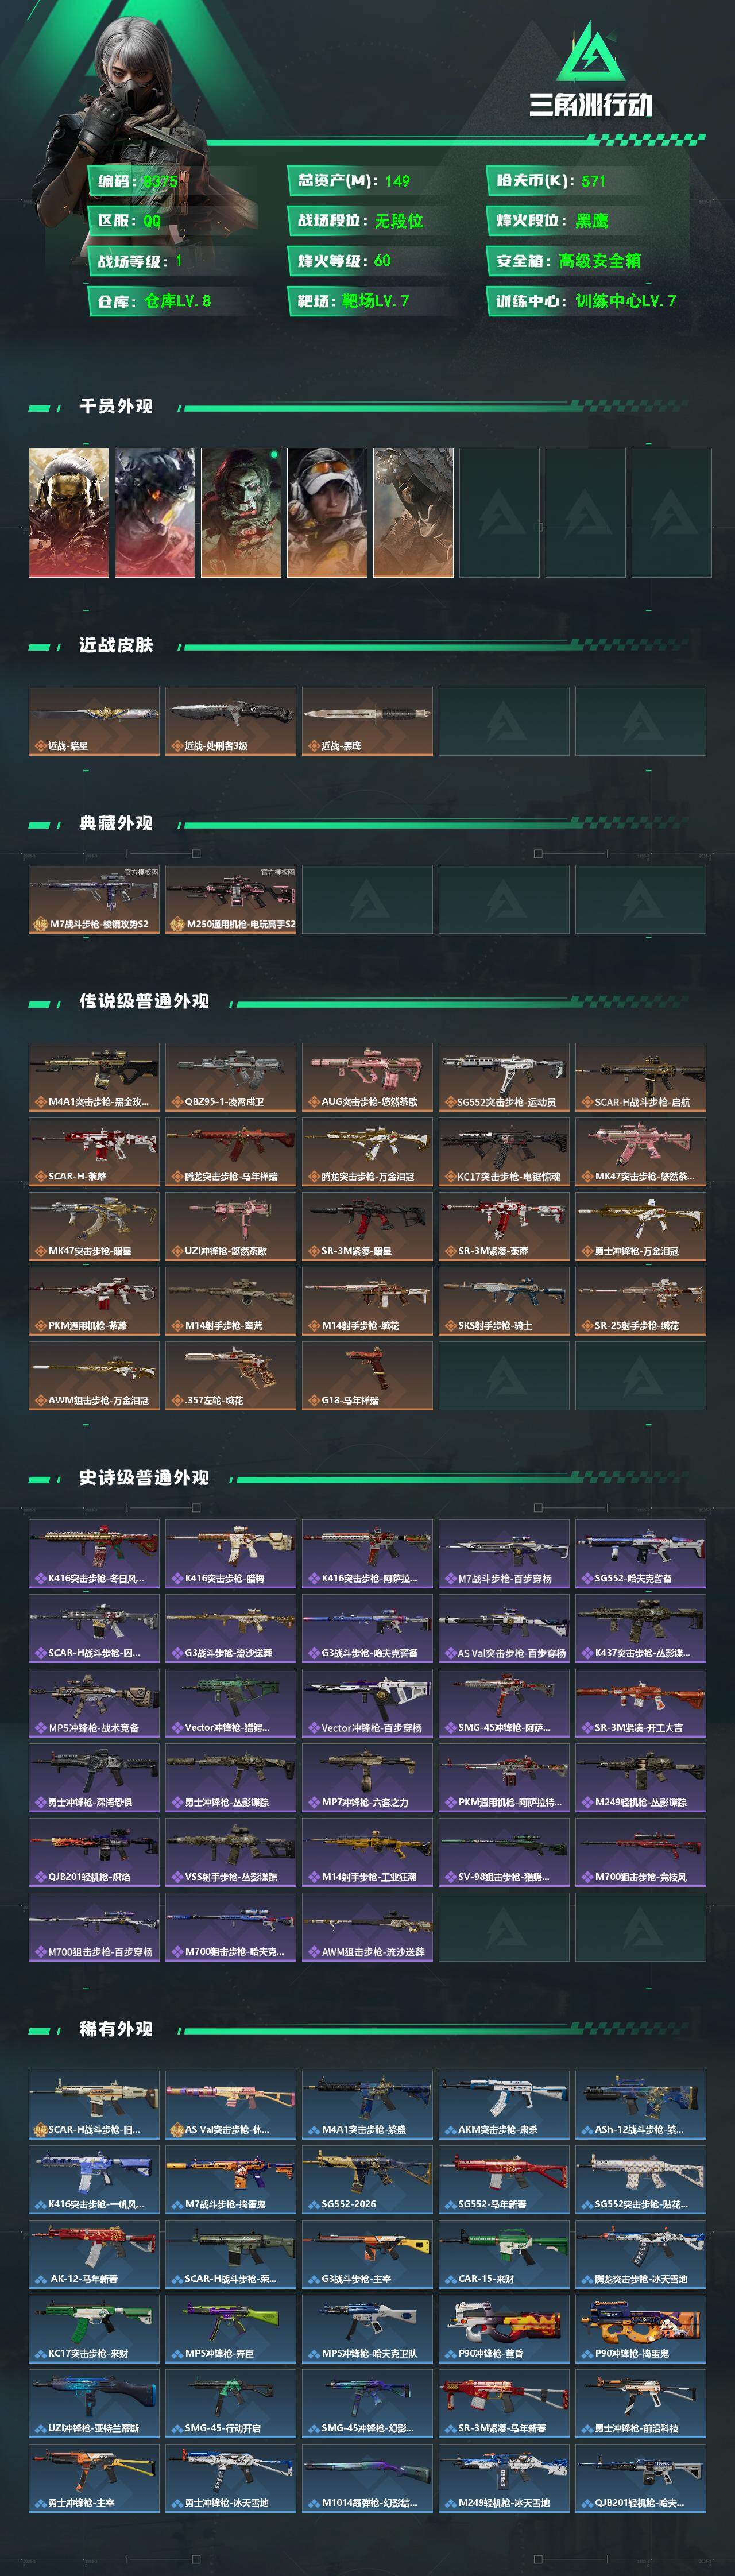Select the AWM狙击步枪-流沙送葬 skin

tap(367, 1927)
